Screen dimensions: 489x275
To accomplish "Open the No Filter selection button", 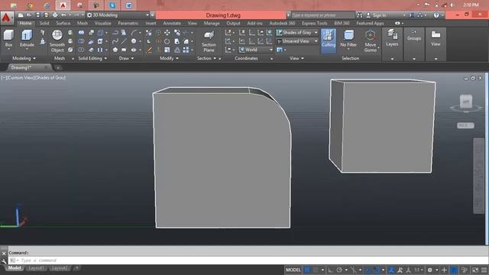I will point(348,39).
